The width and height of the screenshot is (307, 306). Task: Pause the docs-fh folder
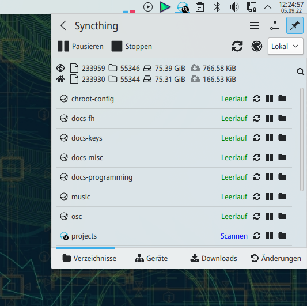coord(270,118)
